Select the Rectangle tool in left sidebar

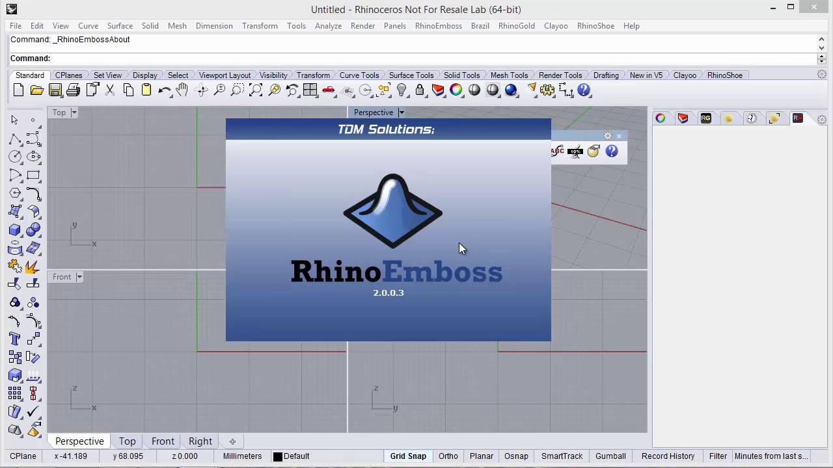pyautogui.click(x=33, y=175)
